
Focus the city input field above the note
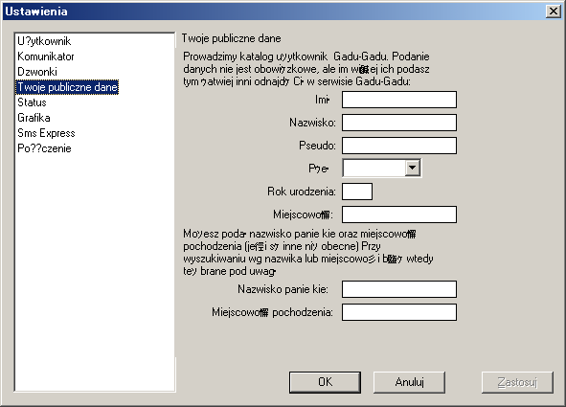(x=399, y=215)
